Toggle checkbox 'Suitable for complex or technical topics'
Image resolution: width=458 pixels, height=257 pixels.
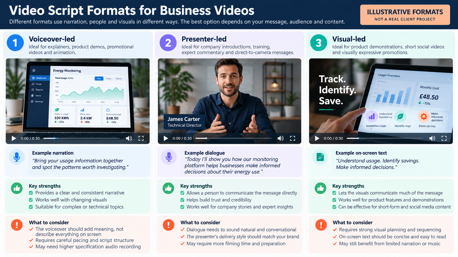point(31,207)
